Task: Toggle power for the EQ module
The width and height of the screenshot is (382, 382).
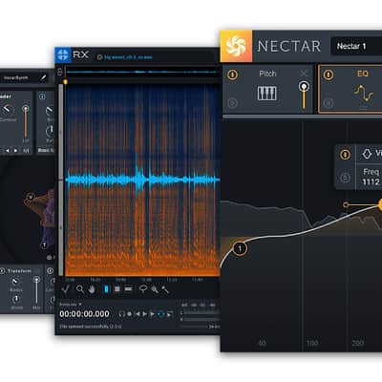Action: click(x=329, y=74)
